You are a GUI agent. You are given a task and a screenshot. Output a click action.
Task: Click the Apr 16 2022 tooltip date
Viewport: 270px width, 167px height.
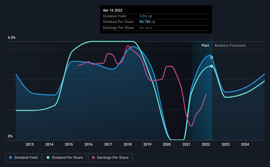tap(112, 10)
